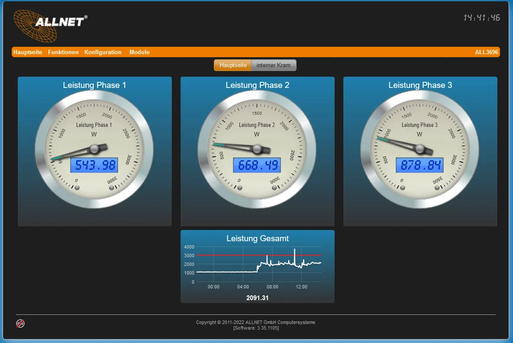Click the Copyright ALLNET GmbH link

[x=255, y=322]
